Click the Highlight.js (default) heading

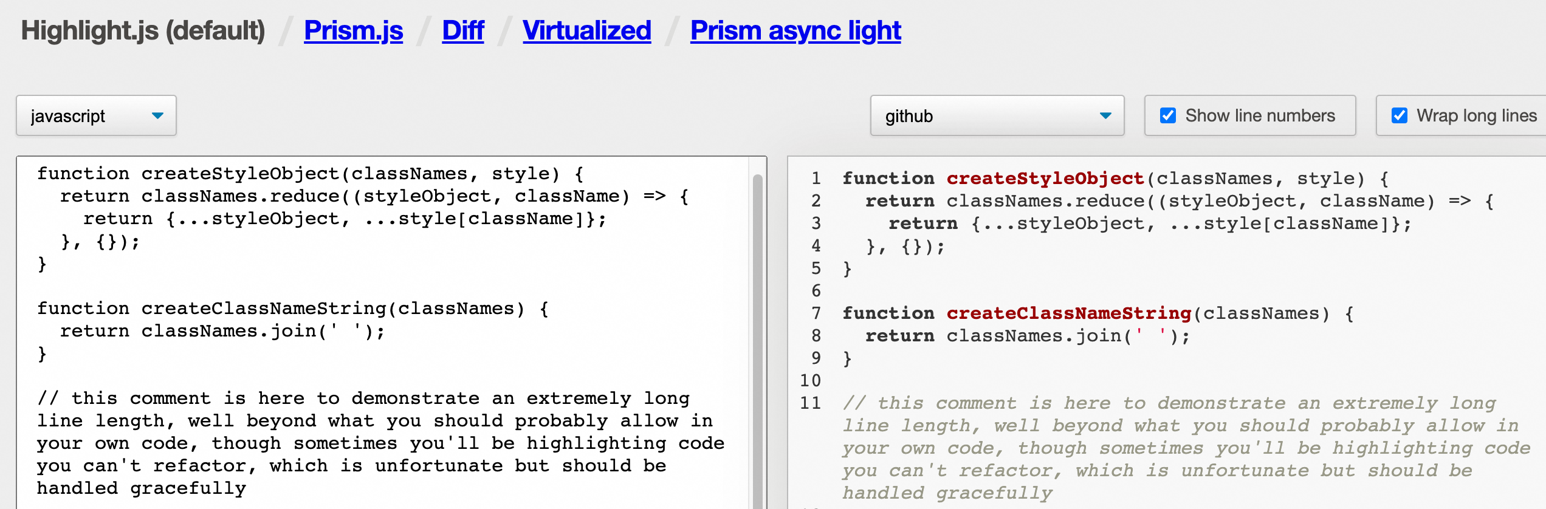[x=143, y=30]
